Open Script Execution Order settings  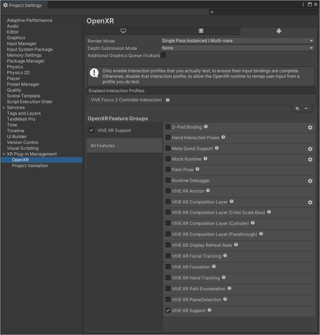[x=30, y=102]
